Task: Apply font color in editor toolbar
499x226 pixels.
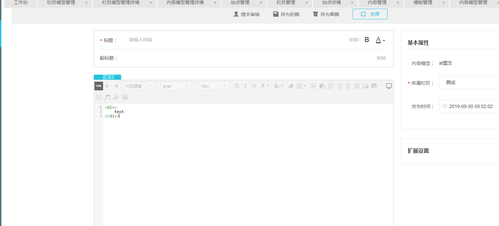Action: 263,86
